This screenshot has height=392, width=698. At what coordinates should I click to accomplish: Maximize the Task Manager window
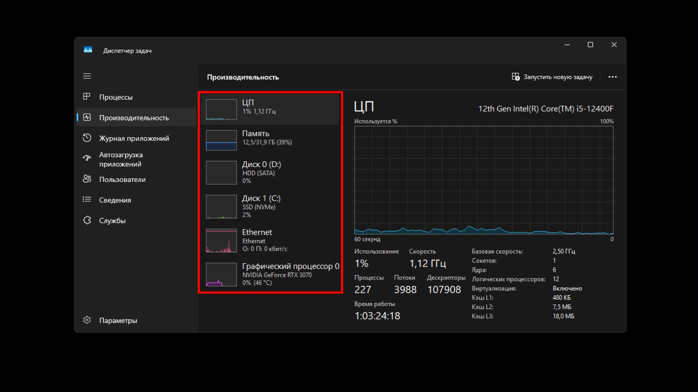[x=590, y=45]
